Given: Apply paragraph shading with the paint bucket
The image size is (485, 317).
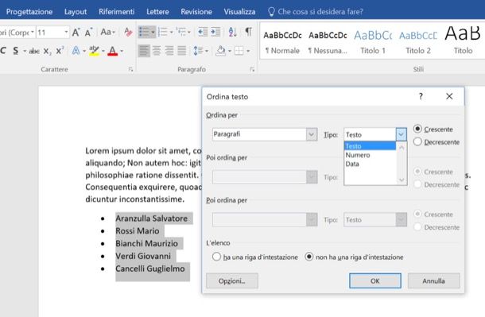Looking at the screenshot, I should pyautogui.click(x=220, y=51).
